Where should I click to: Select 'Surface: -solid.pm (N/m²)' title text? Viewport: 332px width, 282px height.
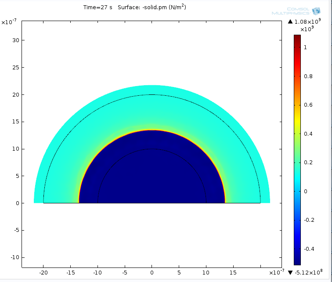pyautogui.click(x=149, y=7)
